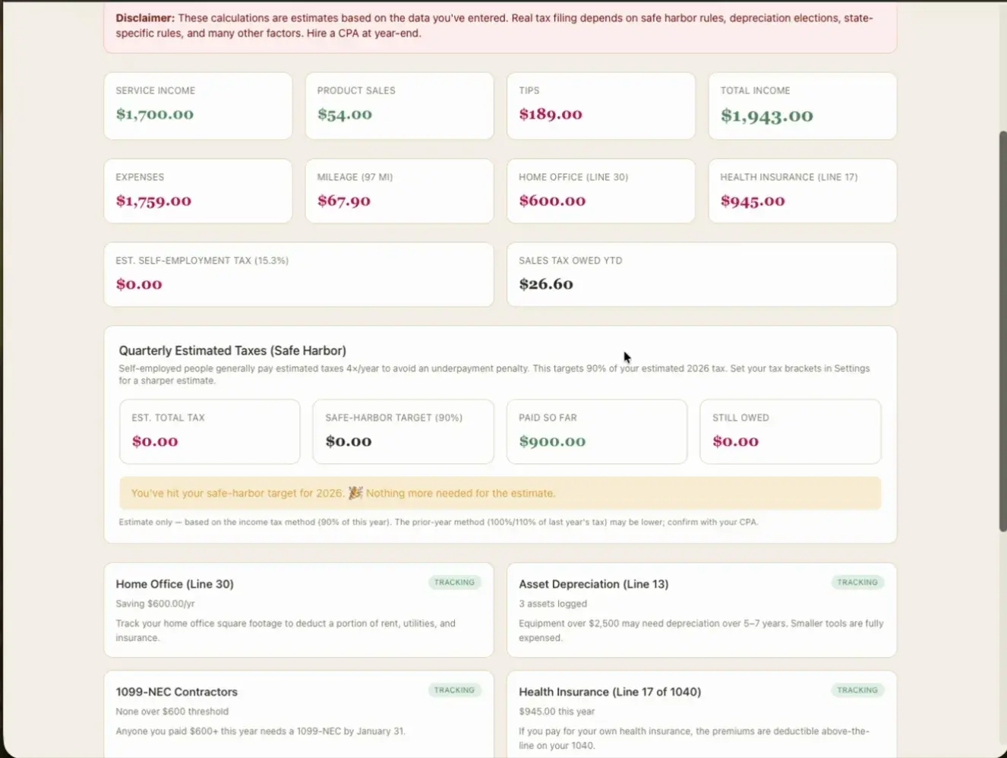Click the Service Income card
Viewport: 1007px width, 758px height.
(197, 106)
